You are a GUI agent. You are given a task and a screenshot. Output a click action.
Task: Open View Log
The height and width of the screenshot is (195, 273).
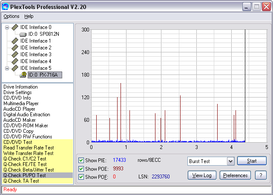pos(202,175)
